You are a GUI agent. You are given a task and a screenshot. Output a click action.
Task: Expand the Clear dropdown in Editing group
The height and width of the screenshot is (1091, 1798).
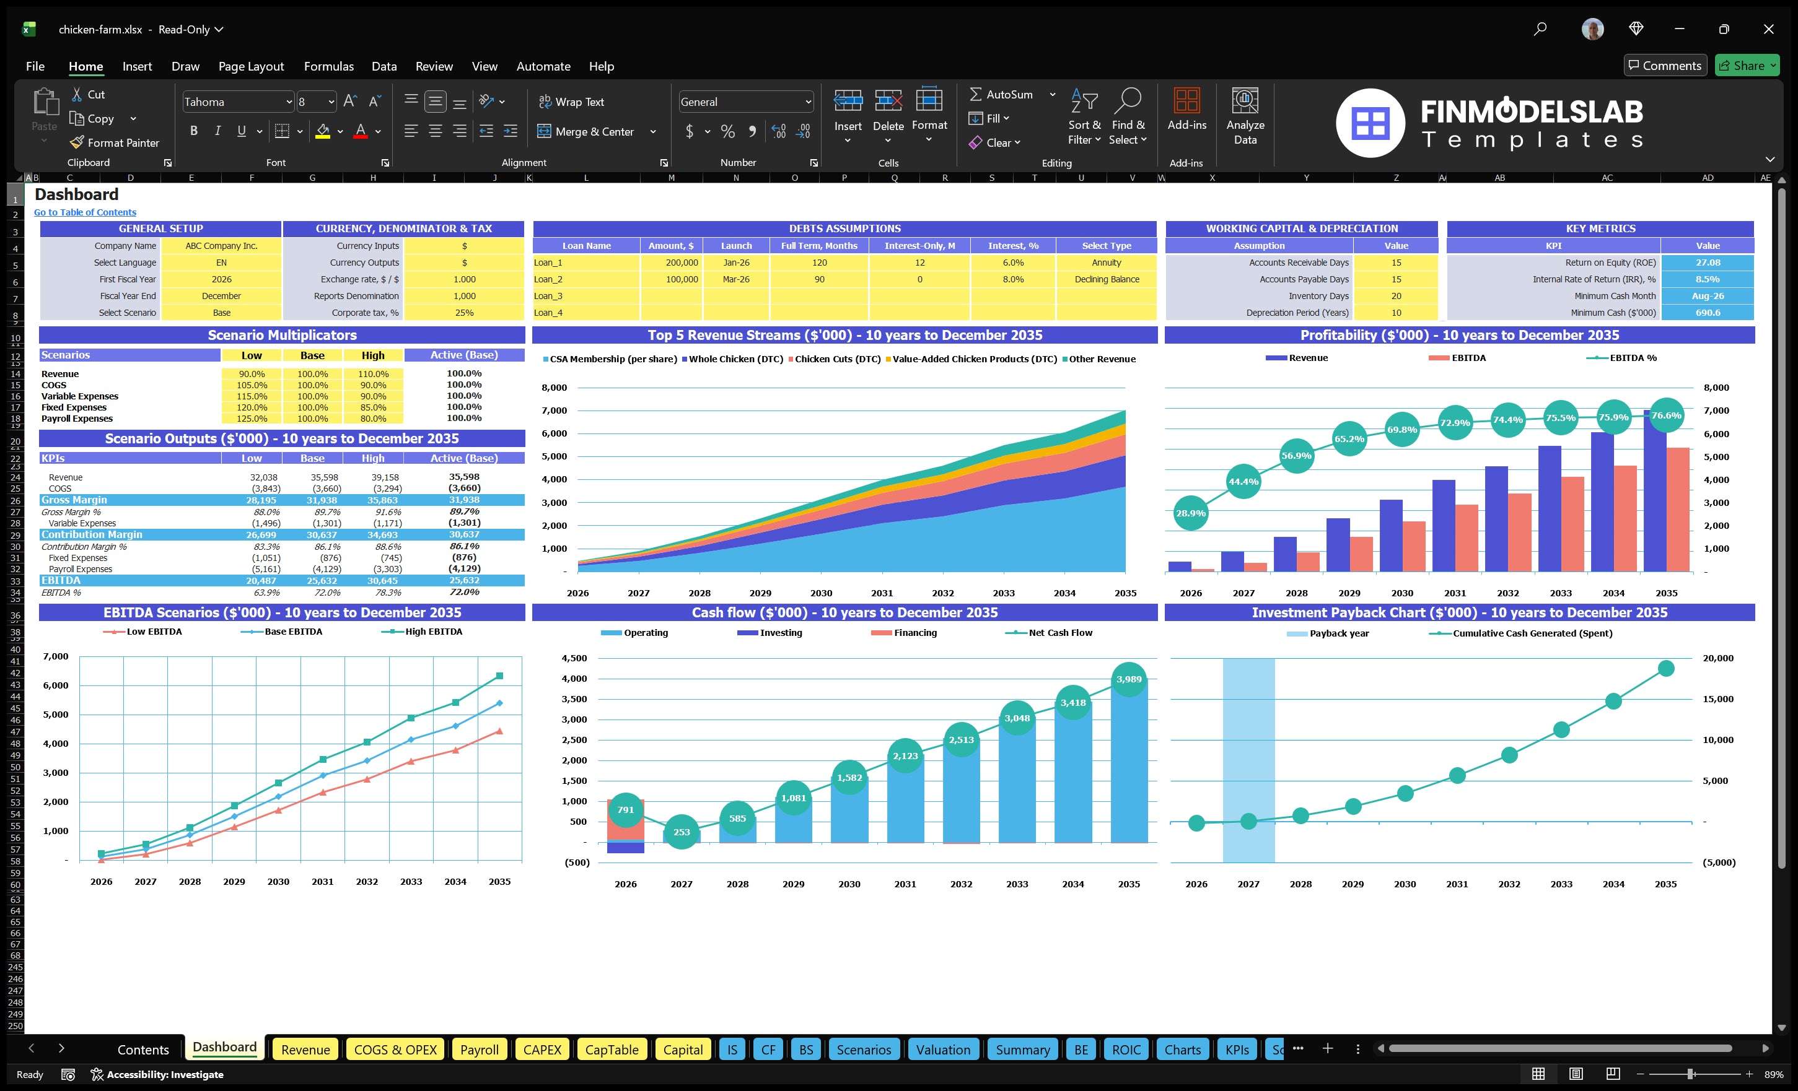[x=1017, y=143]
